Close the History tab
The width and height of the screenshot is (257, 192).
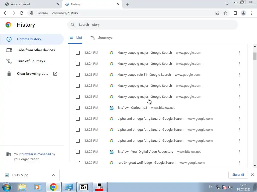[118, 4]
